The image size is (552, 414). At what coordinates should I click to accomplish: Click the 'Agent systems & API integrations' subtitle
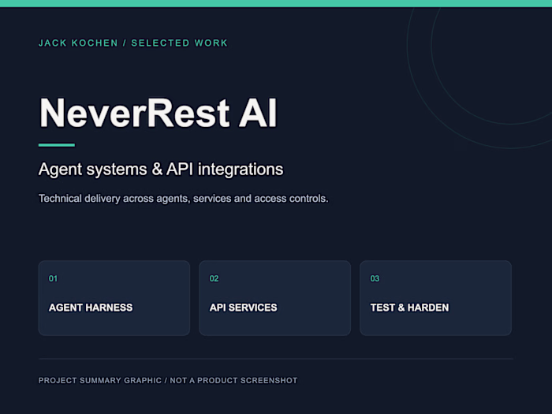(x=161, y=170)
